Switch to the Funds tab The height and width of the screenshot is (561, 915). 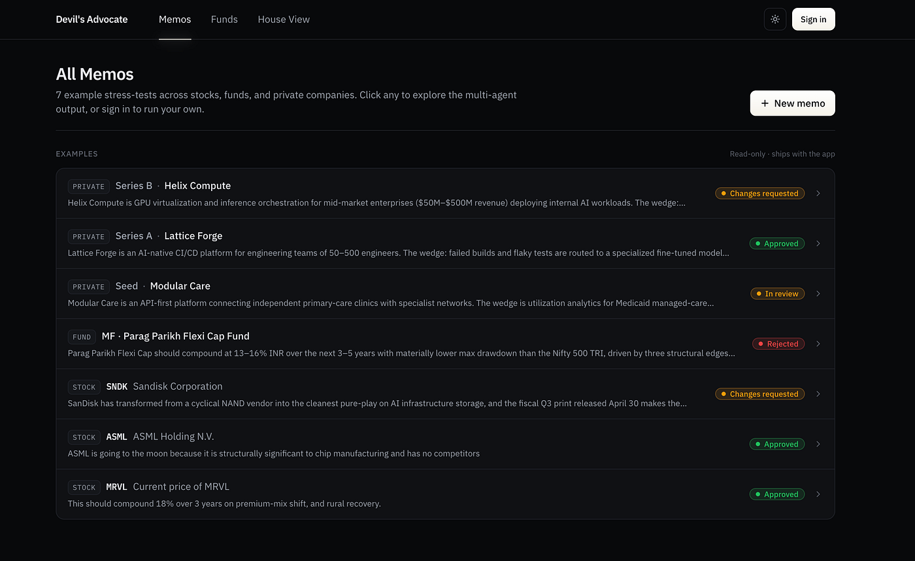224,20
